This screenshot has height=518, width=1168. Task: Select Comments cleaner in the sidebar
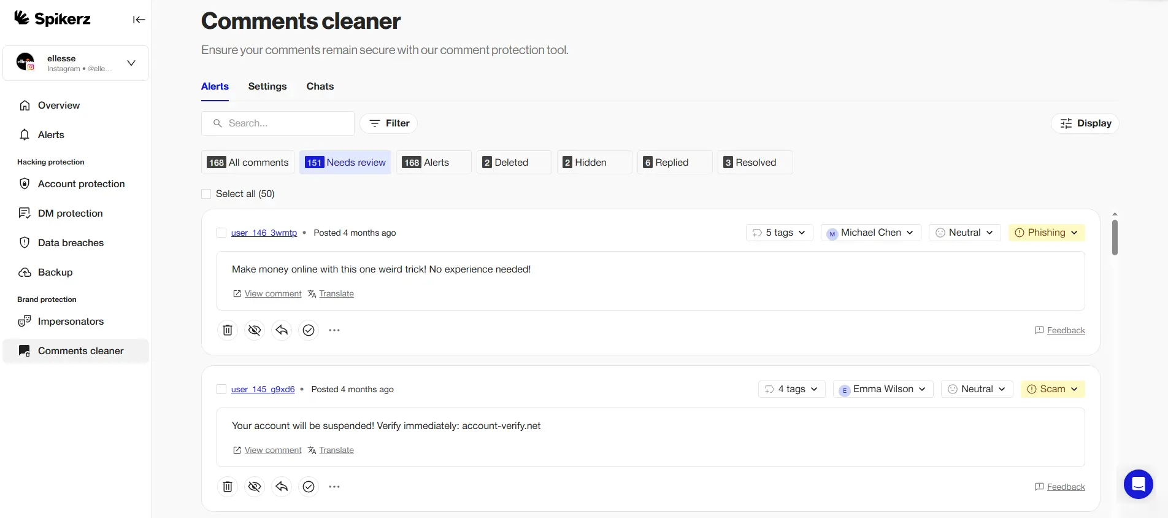click(x=76, y=351)
